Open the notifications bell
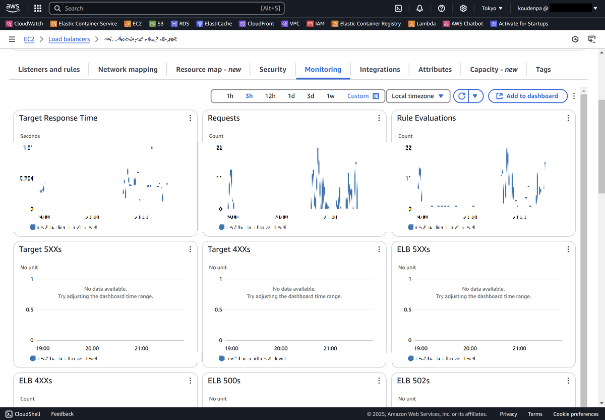The width and height of the screenshot is (605, 420). click(x=419, y=8)
